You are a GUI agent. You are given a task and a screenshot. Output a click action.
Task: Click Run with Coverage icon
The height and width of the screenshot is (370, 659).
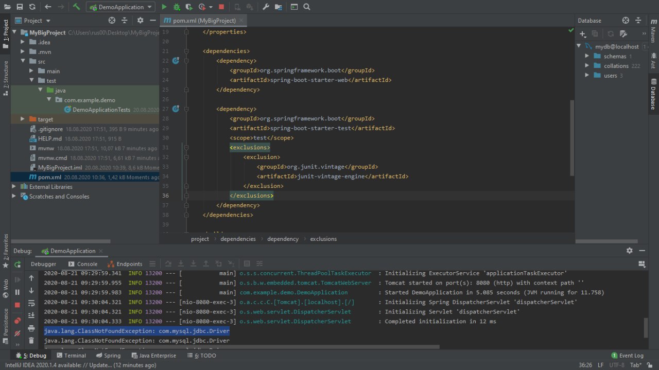(x=189, y=7)
